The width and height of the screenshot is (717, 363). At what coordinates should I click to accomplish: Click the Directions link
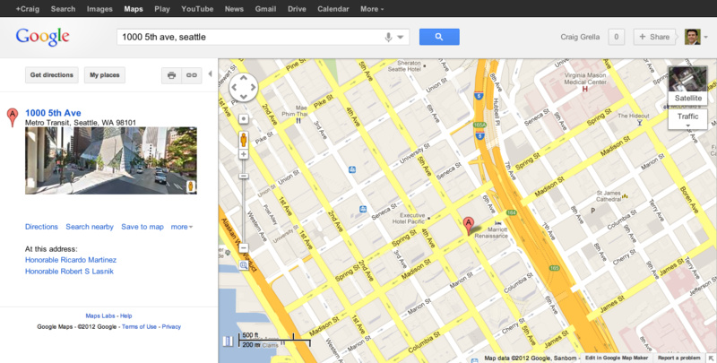coord(41,227)
